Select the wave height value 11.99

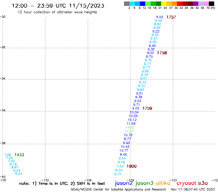[x=131, y=123]
